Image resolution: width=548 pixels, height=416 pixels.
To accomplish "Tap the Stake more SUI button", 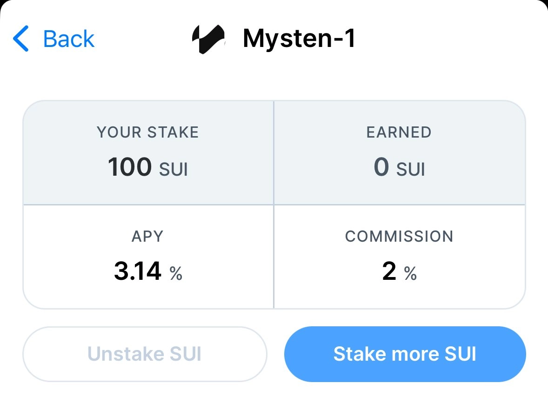I will point(405,354).
